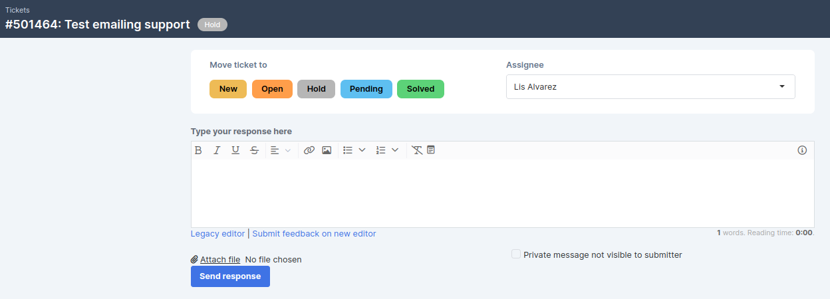The image size is (830, 299).
Task: Insert an image with the image icon
Action: tap(327, 150)
